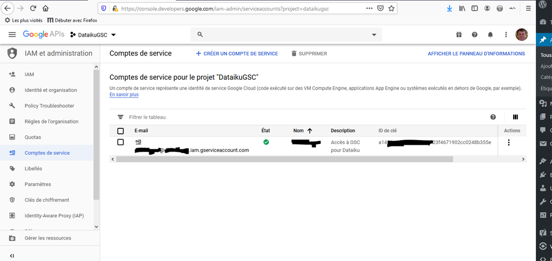The height and width of the screenshot is (261, 552).
Task: Open the page actions three-dot menu in address bar
Action: pyautogui.click(x=369, y=9)
